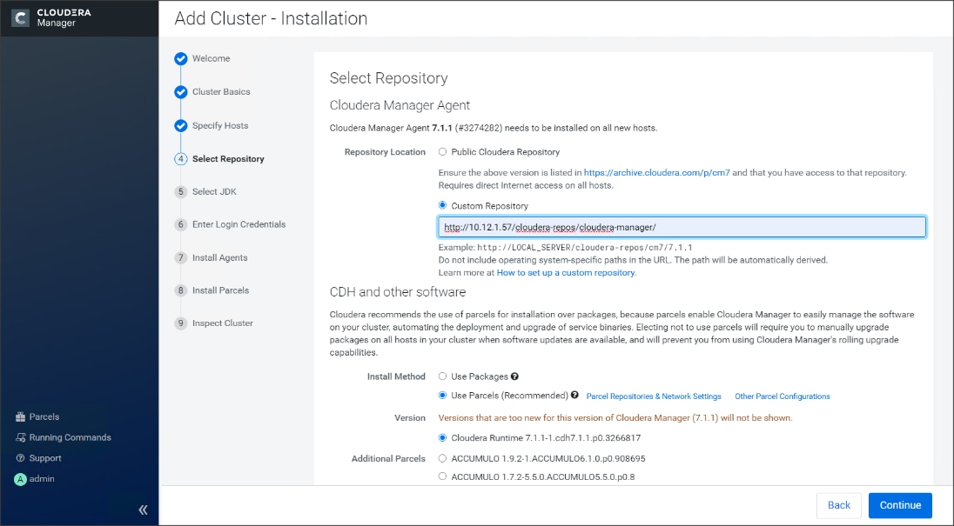Select Public Cloudera Repository radio button
Screen dimensions: 954x526
tap(442, 152)
